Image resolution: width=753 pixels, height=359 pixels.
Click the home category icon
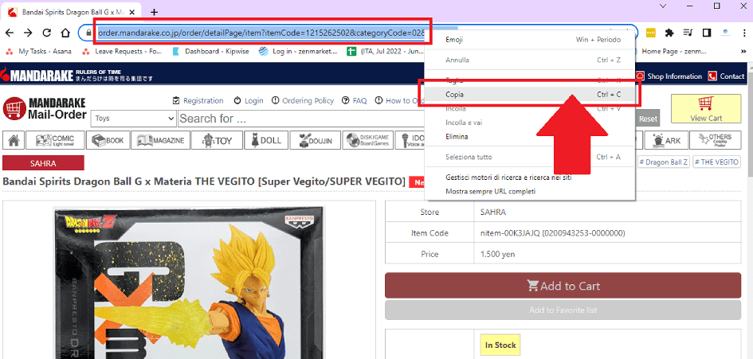click(x=14, y=140)
